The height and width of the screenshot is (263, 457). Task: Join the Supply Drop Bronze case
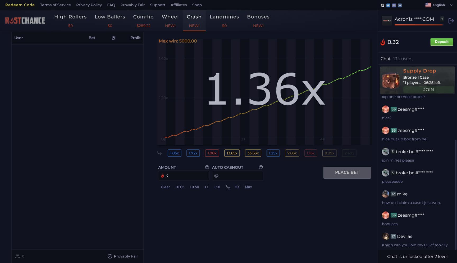coord(428,90)
